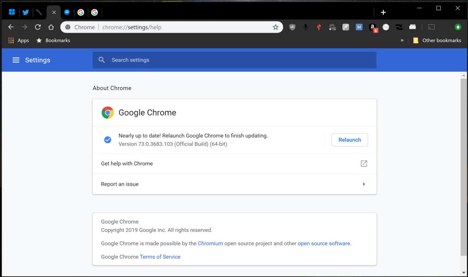Click the home button in the toolbar
This screenshot has width=468, height=277.
(51, 27)
